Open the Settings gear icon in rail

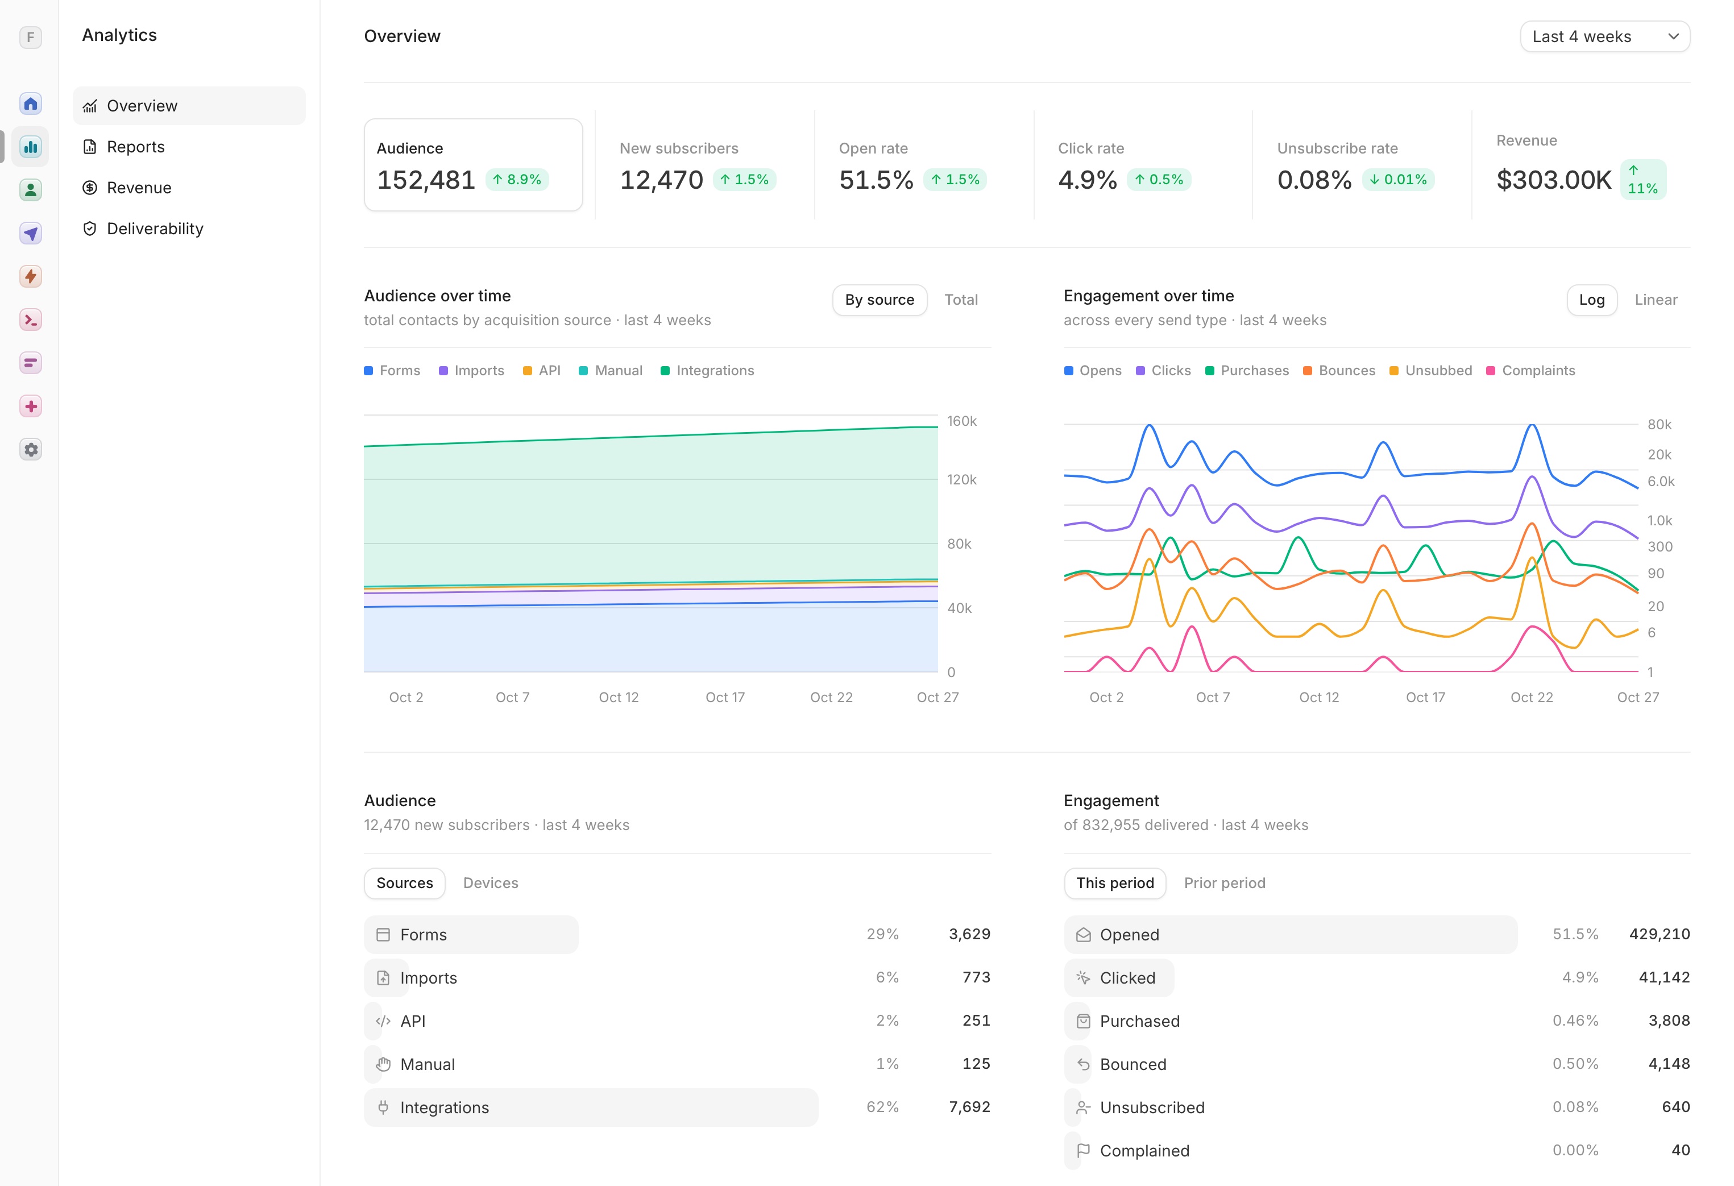[31, 450]
